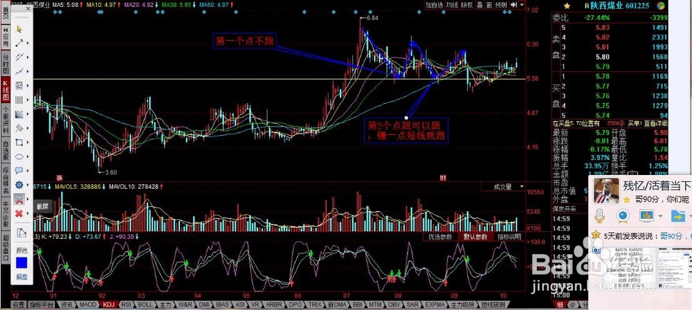Select the ellipse shape tool

(19, 156)
